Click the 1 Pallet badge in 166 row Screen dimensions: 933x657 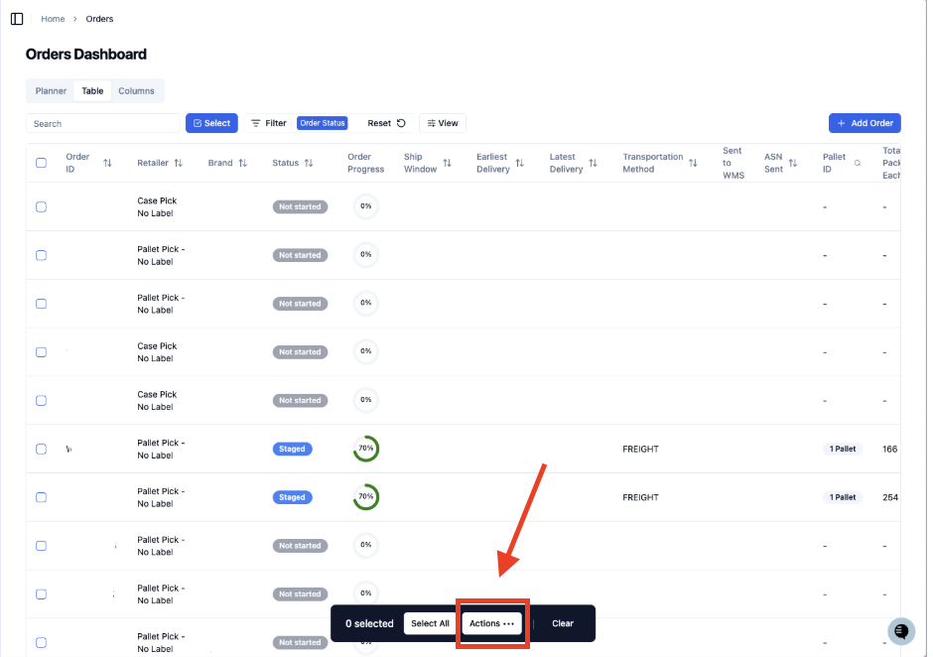(843, 450)
